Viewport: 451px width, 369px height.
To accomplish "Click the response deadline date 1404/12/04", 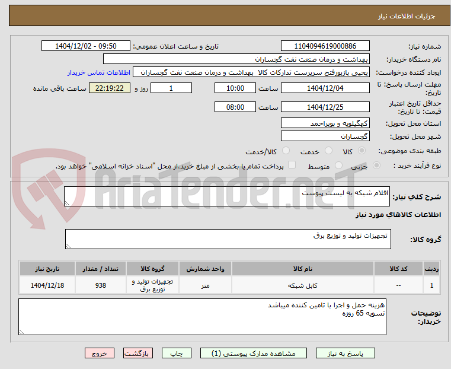I will tap(325, 88).
